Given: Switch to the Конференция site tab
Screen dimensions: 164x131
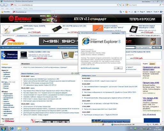Looking at the screenshot, I should 22,35.
